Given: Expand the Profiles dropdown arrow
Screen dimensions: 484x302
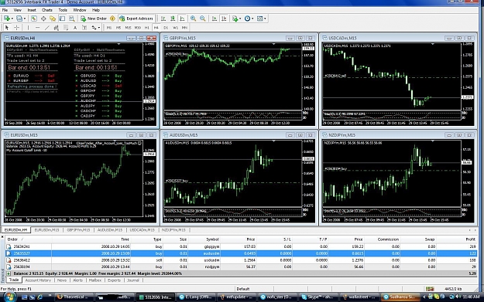Looking at the screenshot, I should [24, 19].
